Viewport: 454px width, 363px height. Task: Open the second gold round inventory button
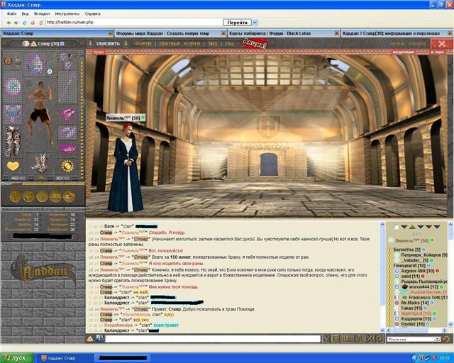tap(28, 196)
